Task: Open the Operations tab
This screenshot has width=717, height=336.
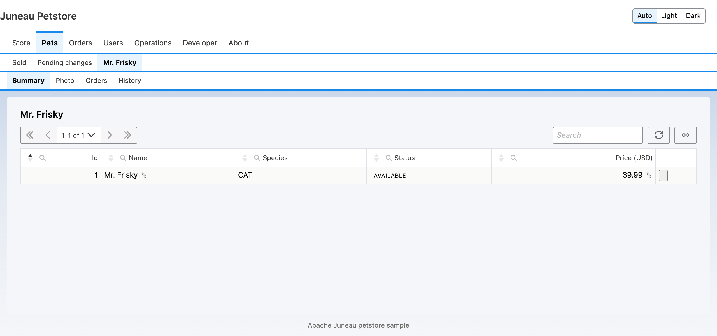Action: (x=153, y=43)
